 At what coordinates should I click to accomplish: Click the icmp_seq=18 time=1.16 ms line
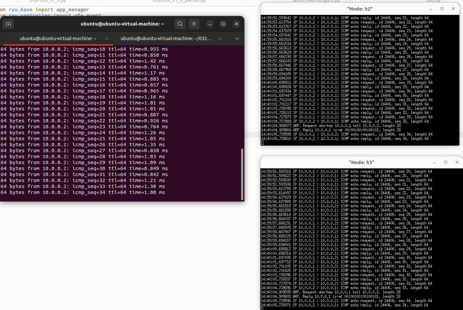83,97
